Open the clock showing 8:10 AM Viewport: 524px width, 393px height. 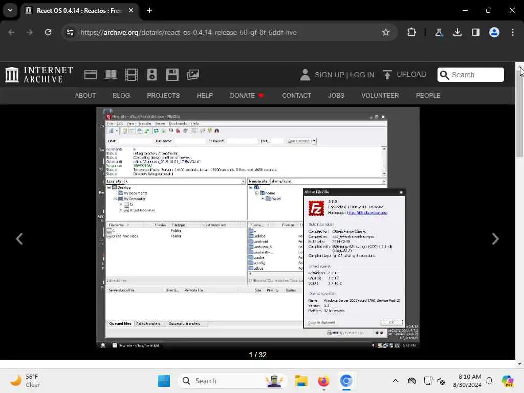pyautogui.click(x=467, y=381)
